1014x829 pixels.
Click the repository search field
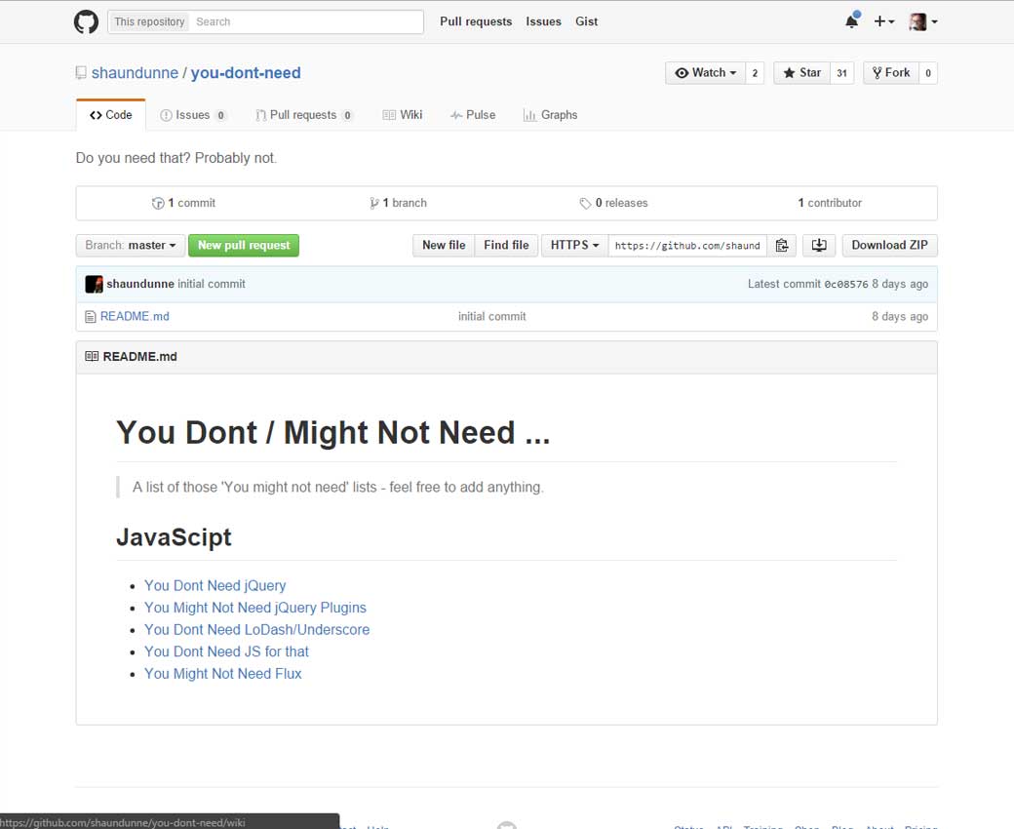coord(306,21)
